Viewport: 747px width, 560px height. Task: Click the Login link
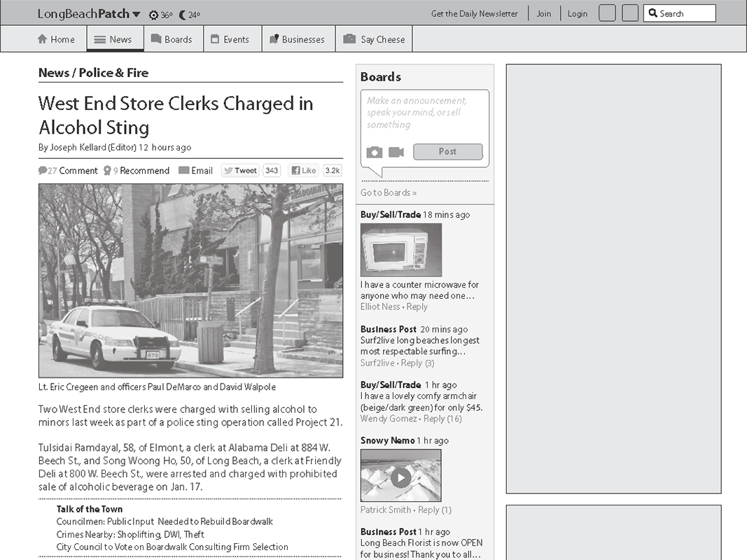(578, 14)
